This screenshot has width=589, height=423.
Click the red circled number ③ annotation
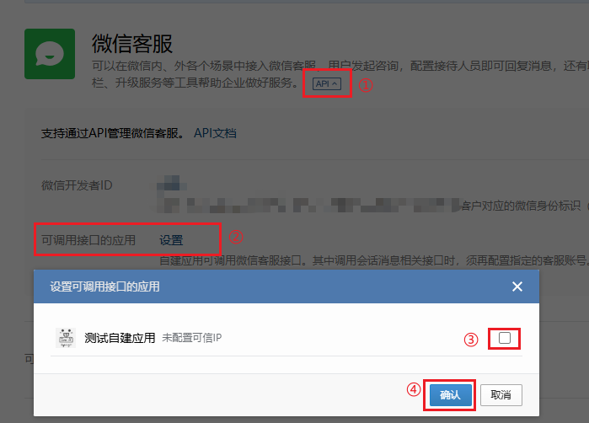coord(471,340)
